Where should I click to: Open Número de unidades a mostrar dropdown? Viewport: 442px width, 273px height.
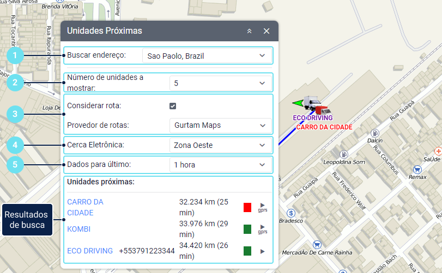pyautogui.click(x=221, y=83)
